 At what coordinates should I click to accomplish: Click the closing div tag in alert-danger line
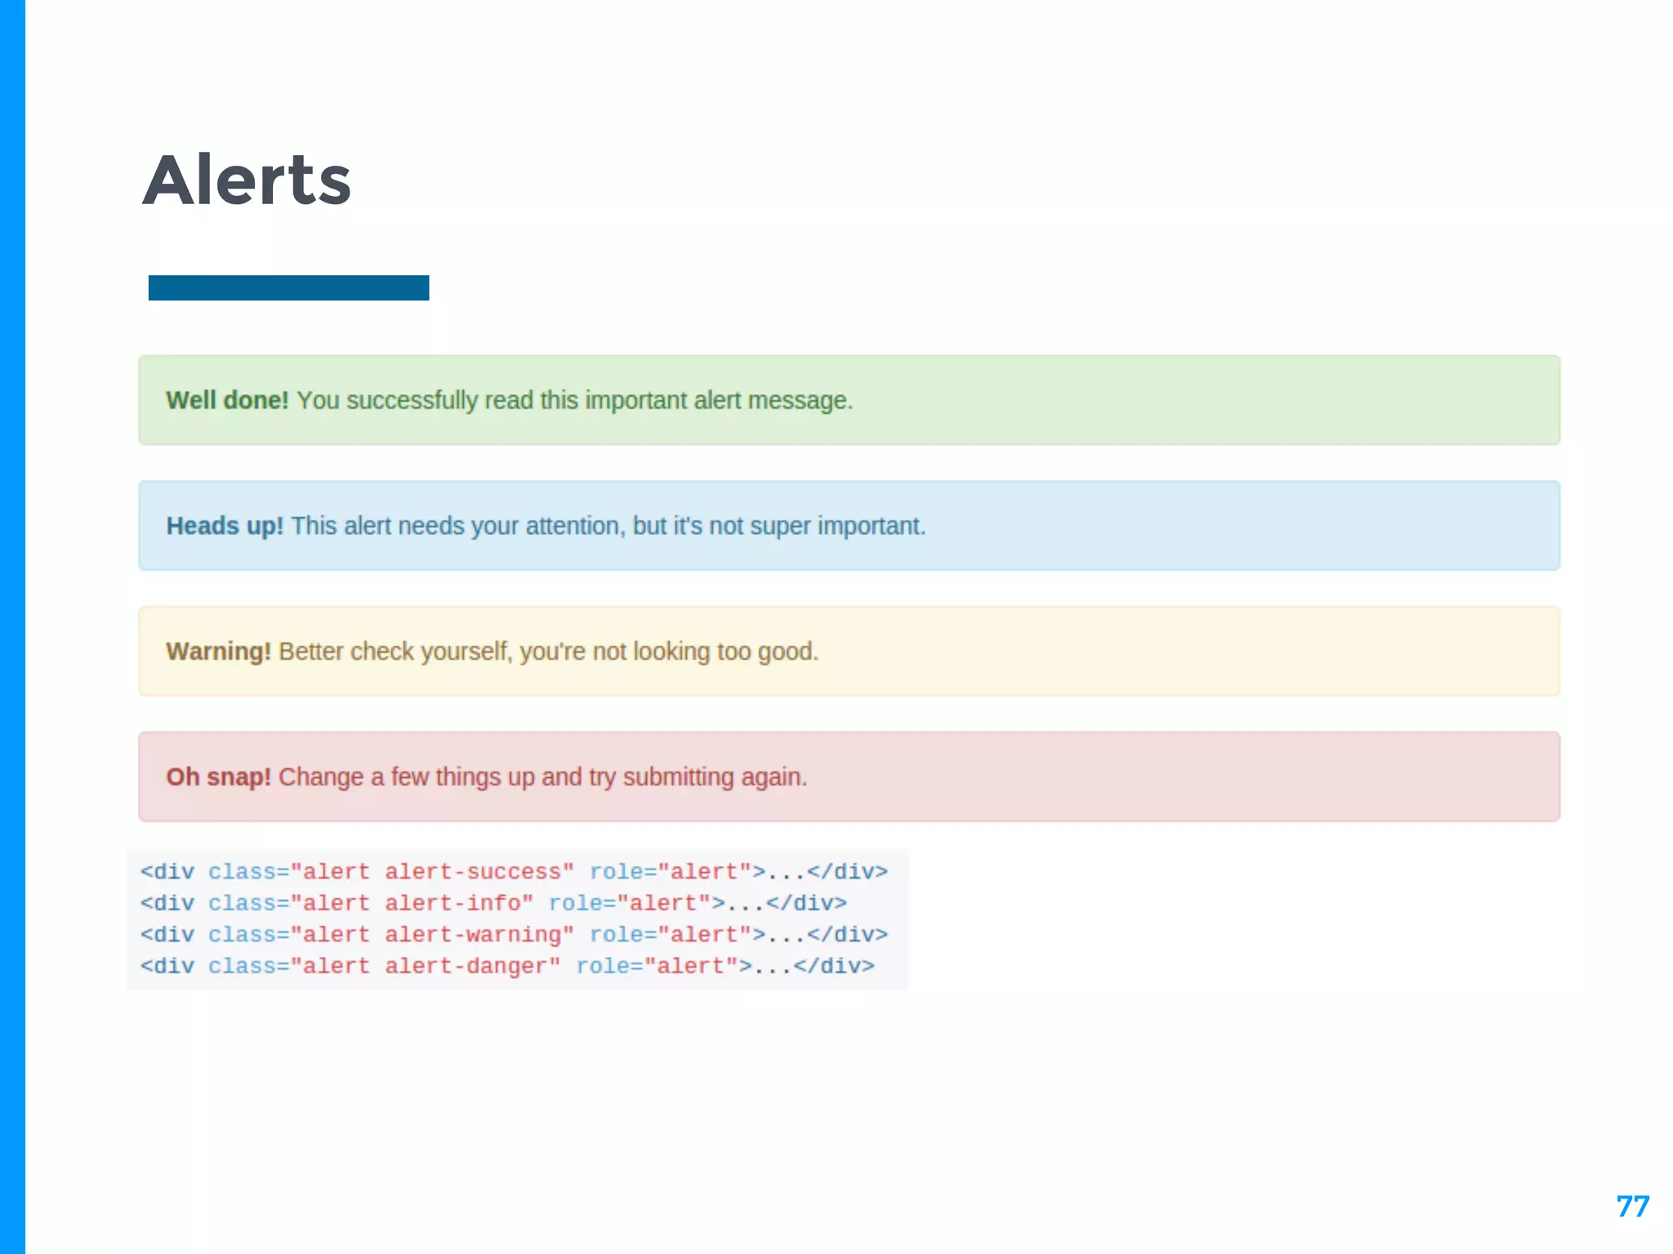click(833, 967)
